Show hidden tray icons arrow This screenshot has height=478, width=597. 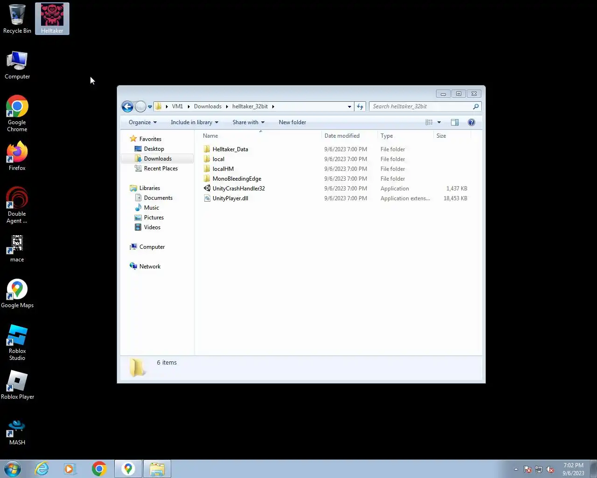click(x=516, y=470)
